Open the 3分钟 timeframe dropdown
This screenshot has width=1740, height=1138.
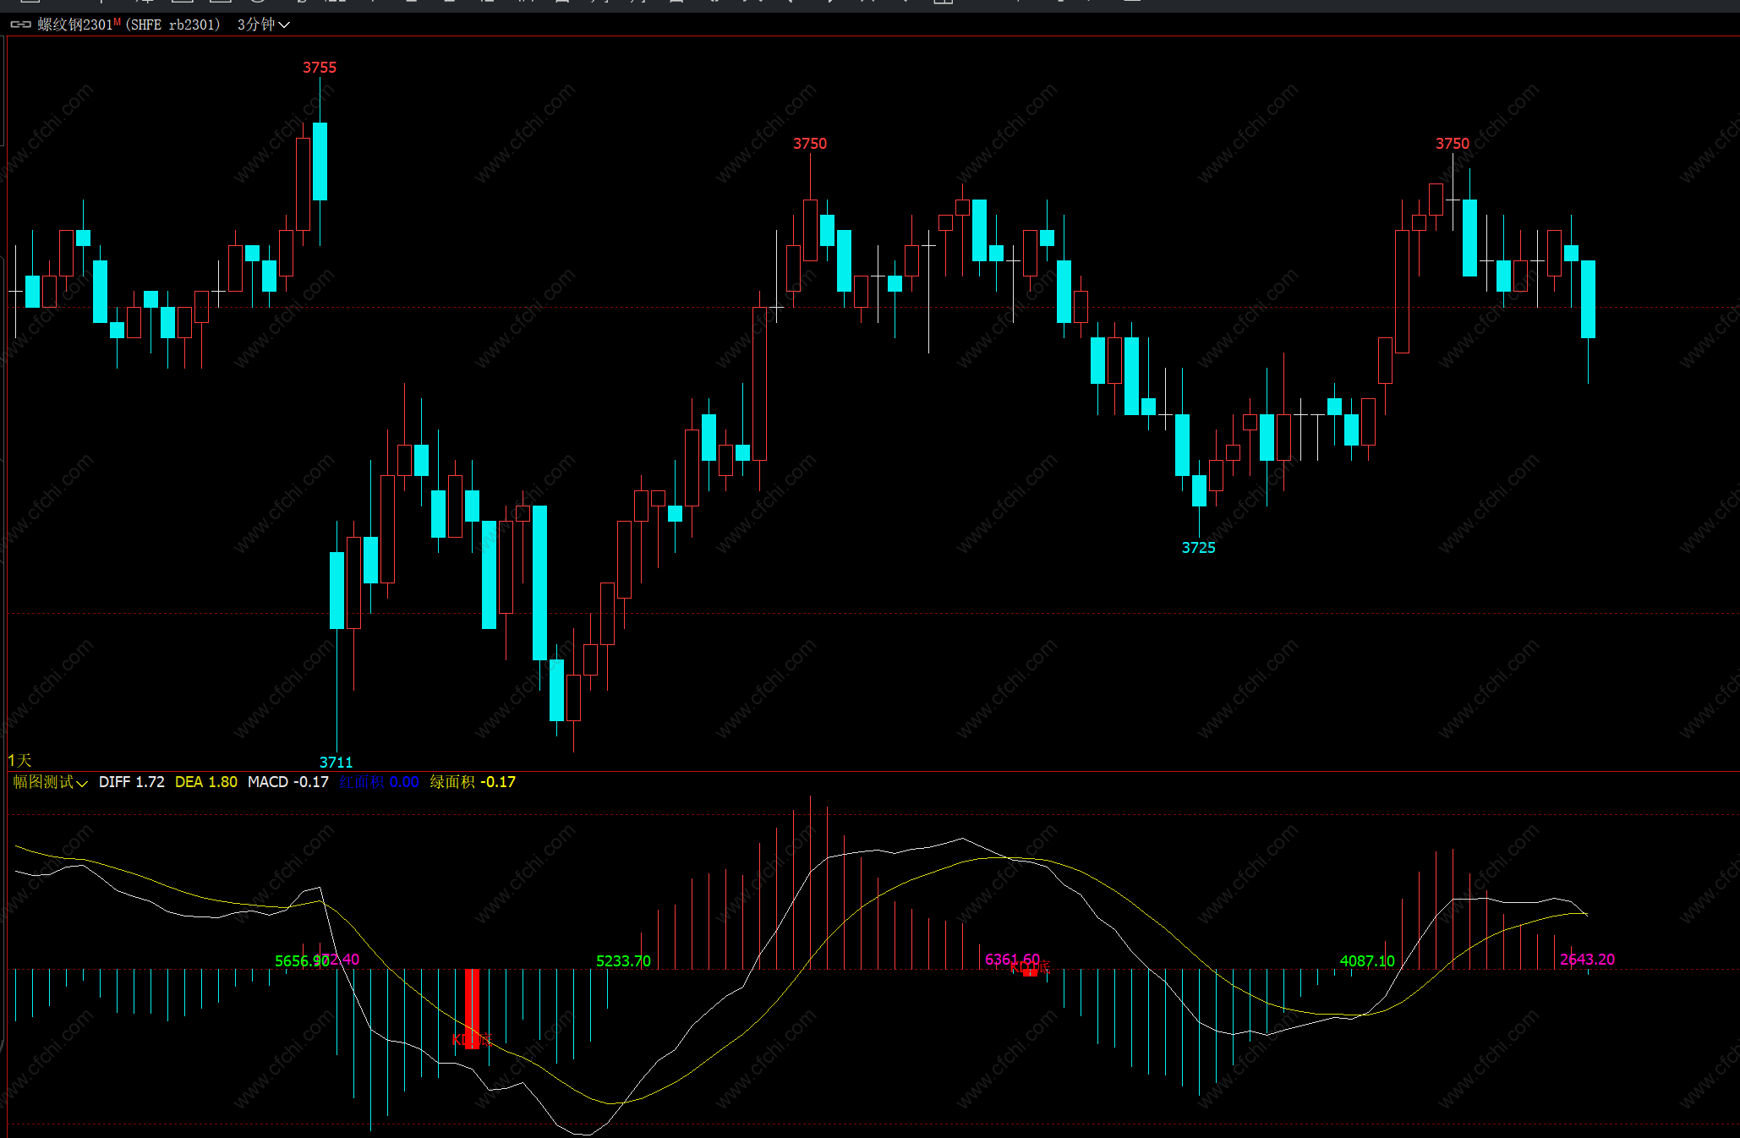tap(263, 25)
